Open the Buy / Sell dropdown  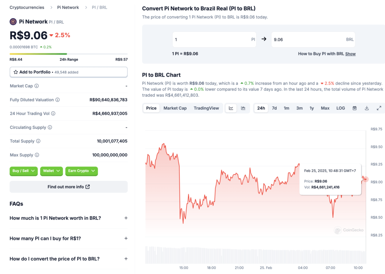pos(24,171)
